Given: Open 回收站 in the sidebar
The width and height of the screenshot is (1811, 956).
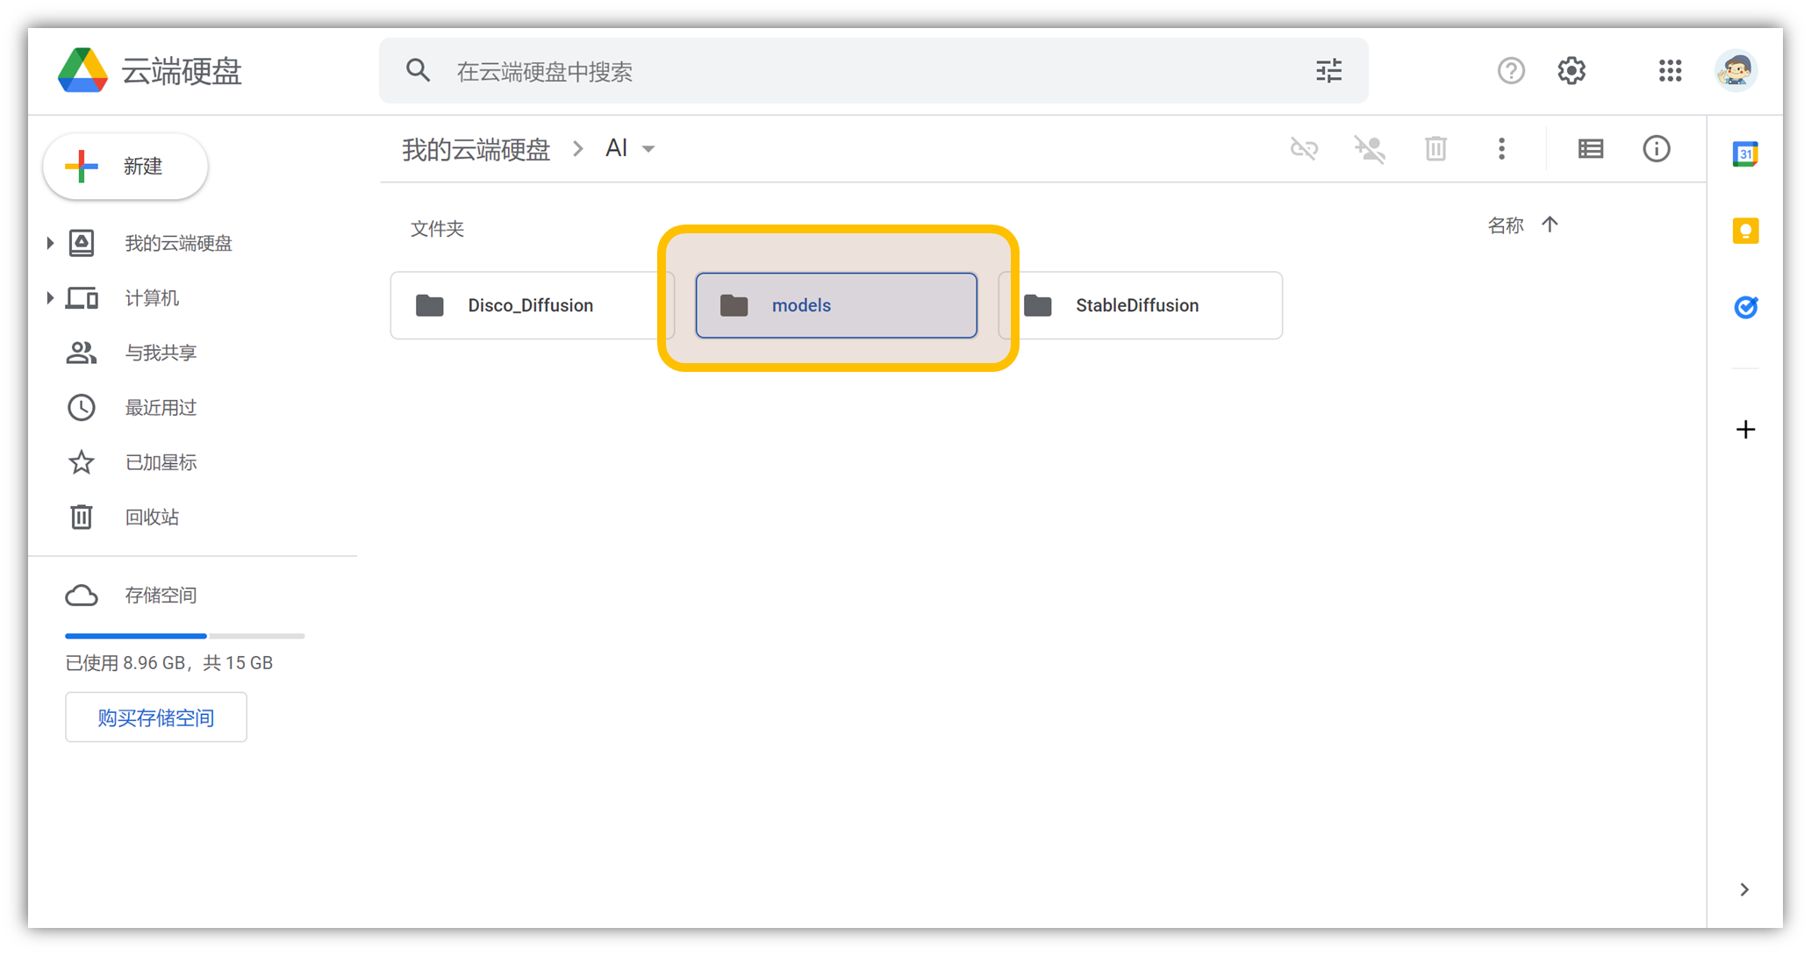Looking at the screenshot, I should coord(152,517).
